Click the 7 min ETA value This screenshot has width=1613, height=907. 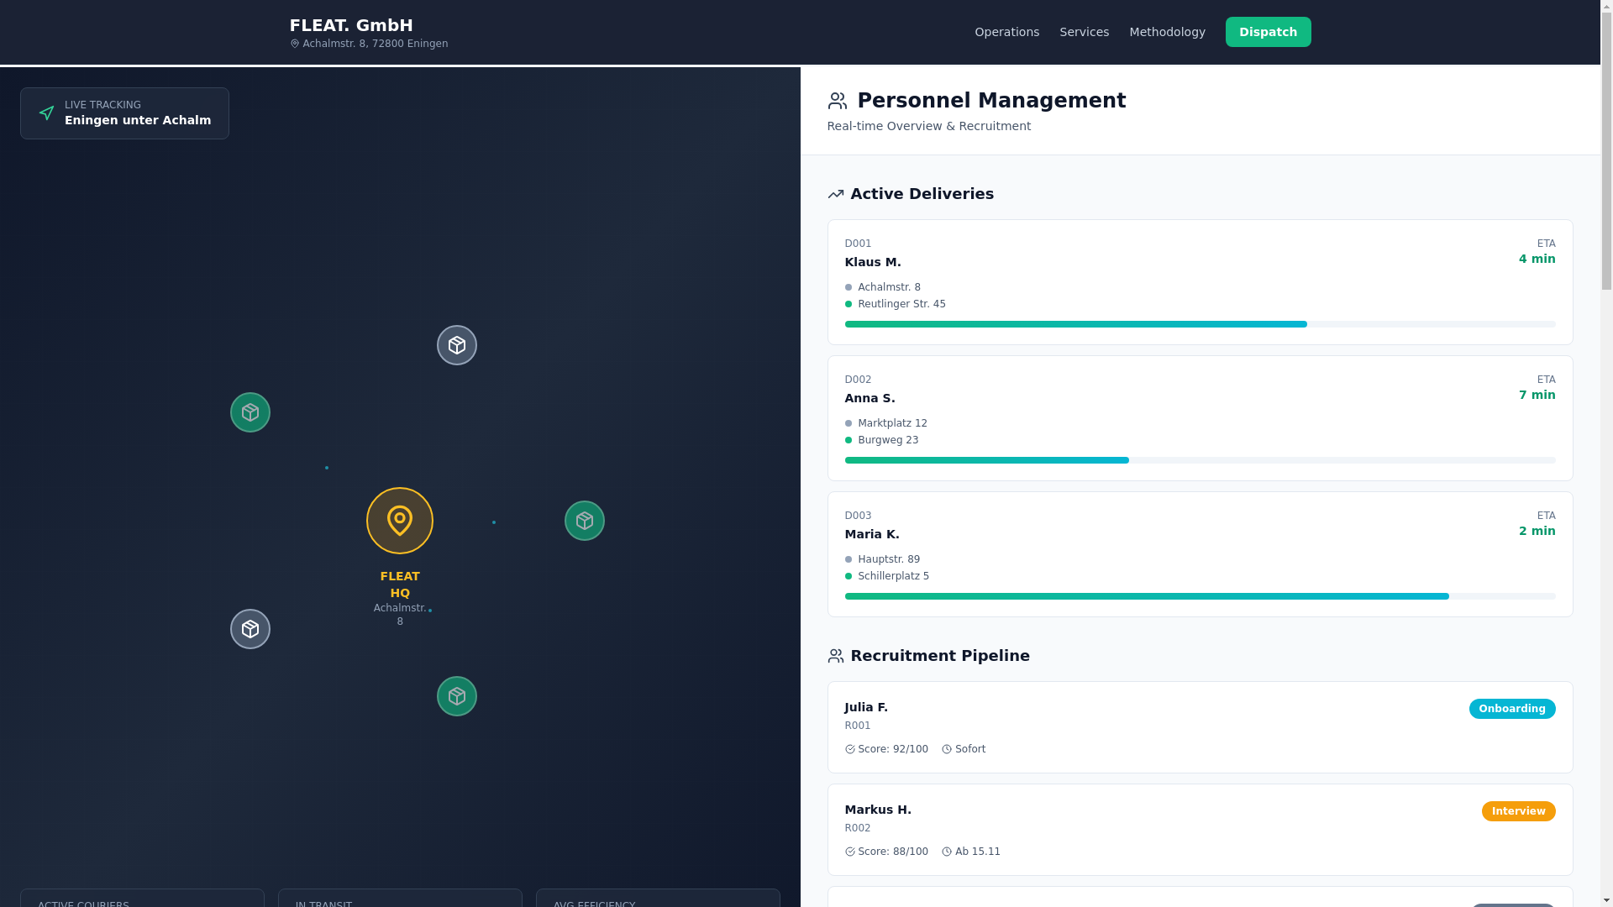pos(1537,395)
